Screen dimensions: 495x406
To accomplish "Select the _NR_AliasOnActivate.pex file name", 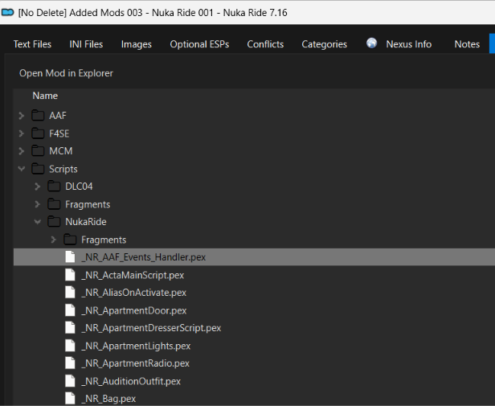I will 134,293.
